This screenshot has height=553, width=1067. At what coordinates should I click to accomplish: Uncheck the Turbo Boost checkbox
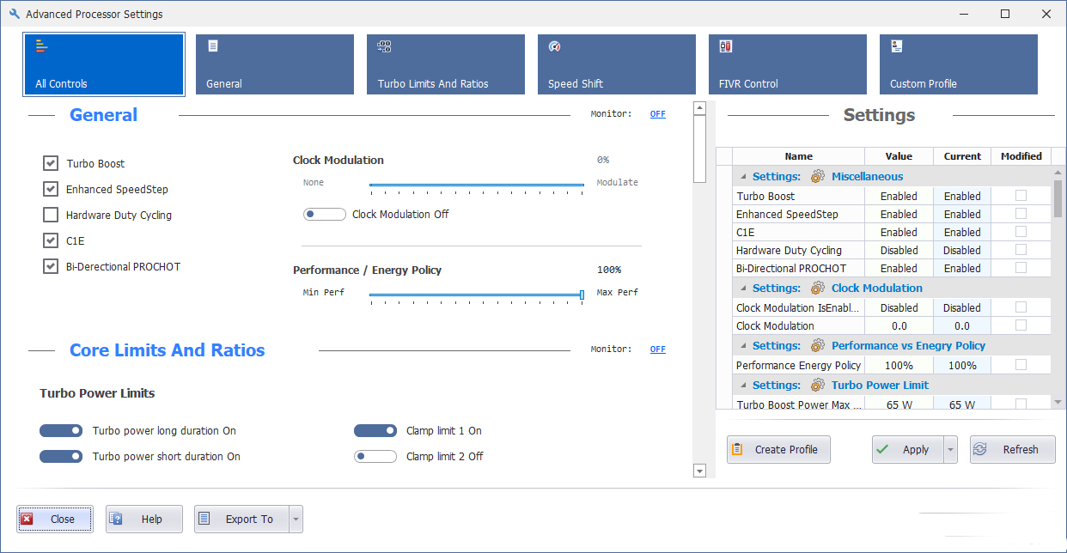coord(50,163)
